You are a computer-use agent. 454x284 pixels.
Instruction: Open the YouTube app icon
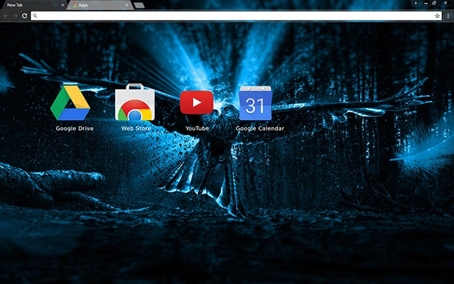pos(196,102)
